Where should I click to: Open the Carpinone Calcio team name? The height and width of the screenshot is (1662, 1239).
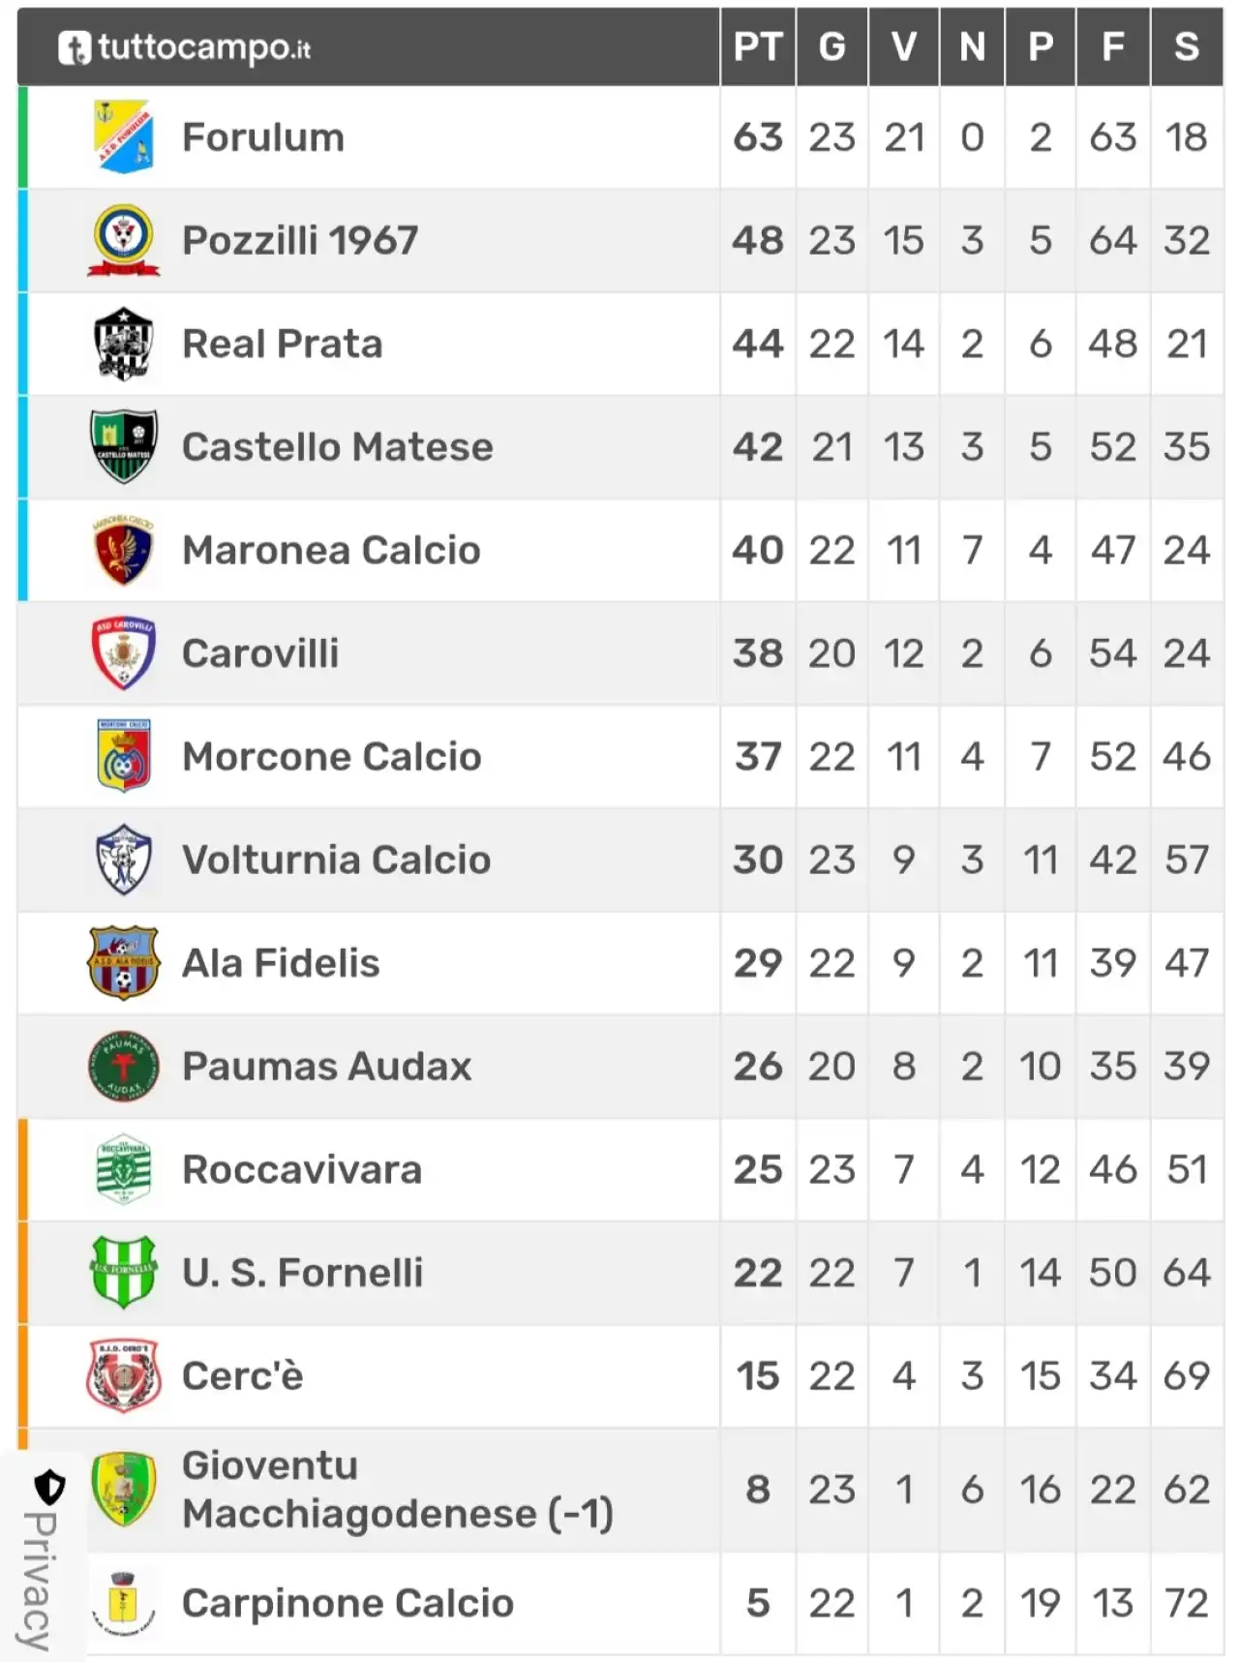pos(348,1603)
